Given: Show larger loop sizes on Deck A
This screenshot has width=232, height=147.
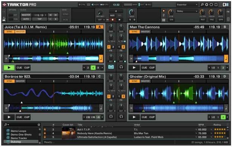Looking at the screenshot, I should [x=102, y=68].
